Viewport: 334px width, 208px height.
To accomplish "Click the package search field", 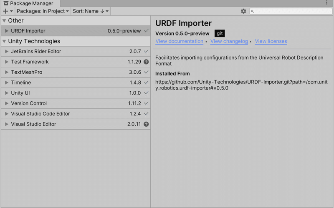I will pyautogui.click(x=291, y=11).
